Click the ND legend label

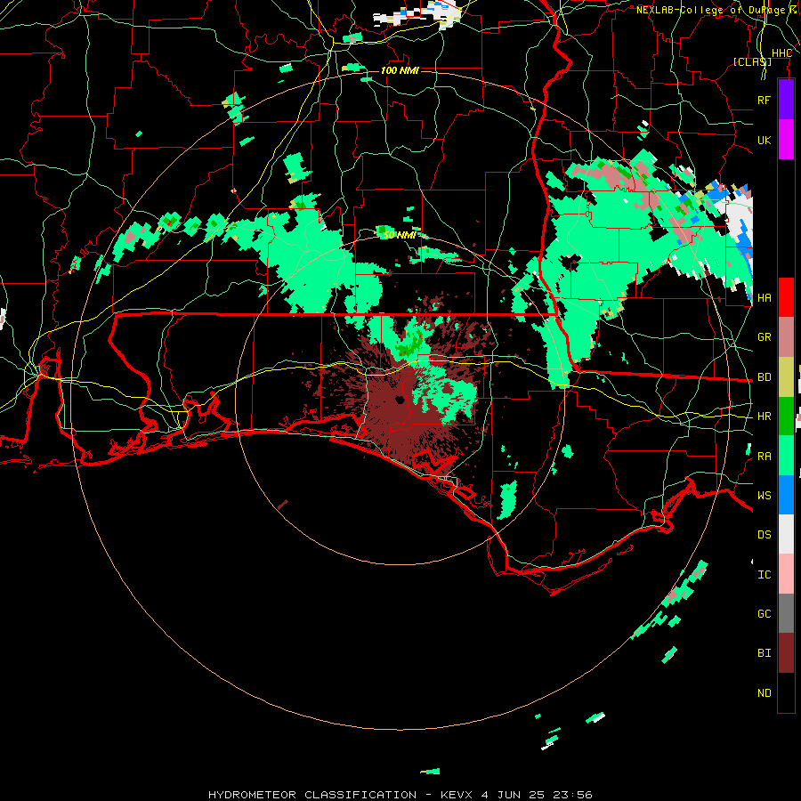point(764,692)
